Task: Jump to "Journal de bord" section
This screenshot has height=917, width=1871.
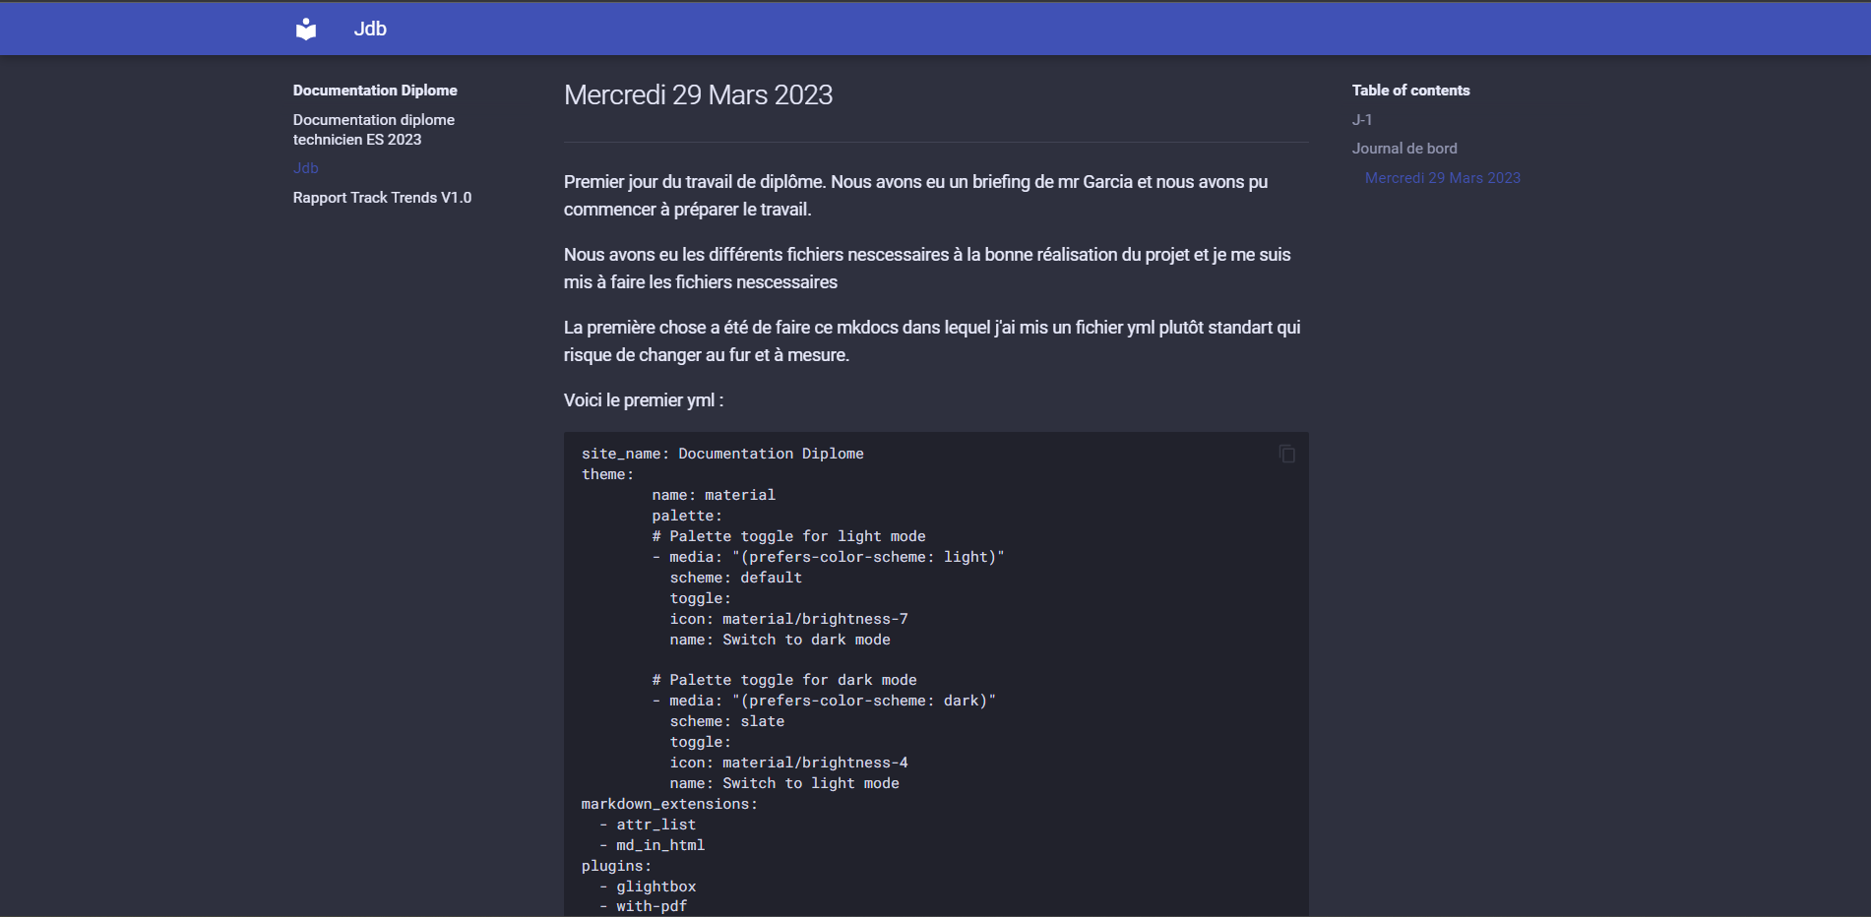Action: [x=1404, y=148]
